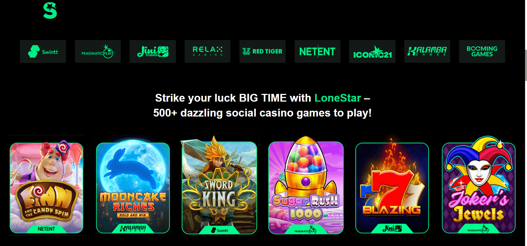This screenshot has height=246, width=527.
Task: Click the green LoneStar text link
Action: [x=338, y=98]
